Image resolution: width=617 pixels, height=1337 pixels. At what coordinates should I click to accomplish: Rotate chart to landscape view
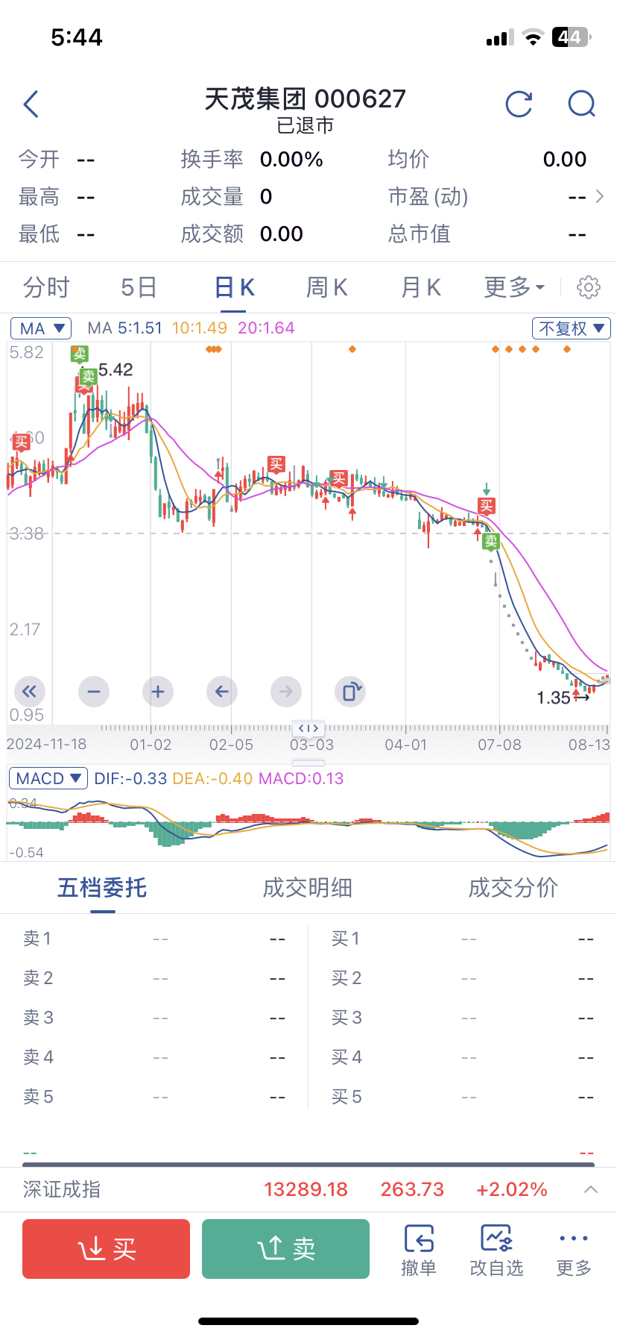tap(351, 692)
